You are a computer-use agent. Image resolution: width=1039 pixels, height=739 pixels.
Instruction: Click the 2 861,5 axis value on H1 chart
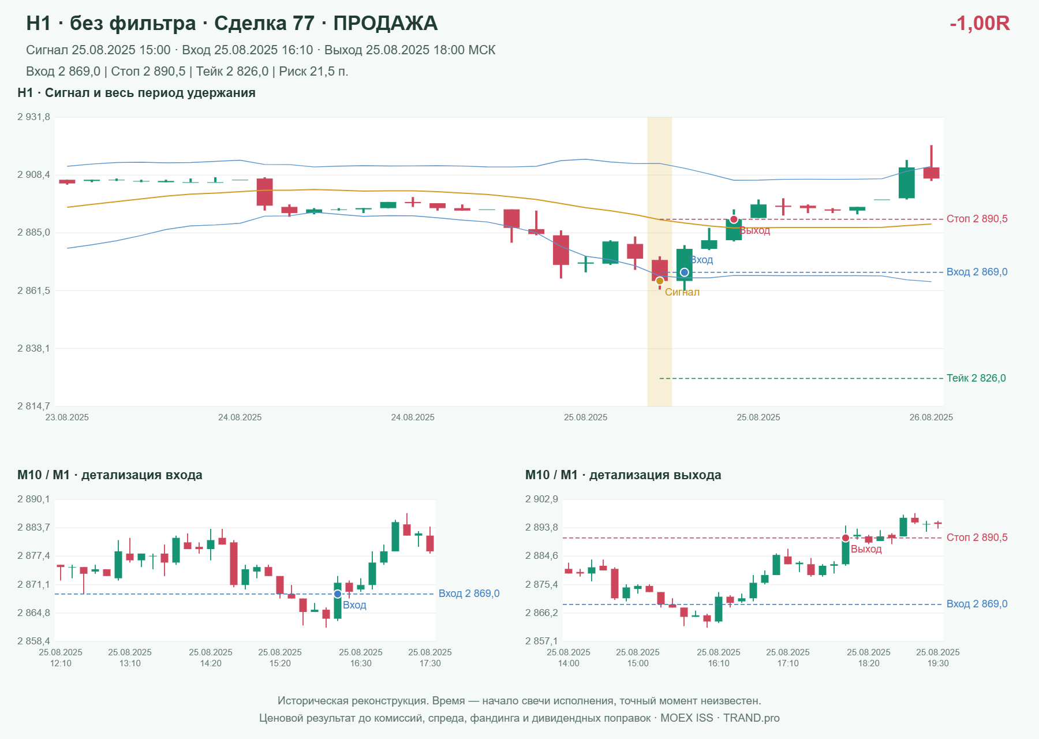click(33, 290)
